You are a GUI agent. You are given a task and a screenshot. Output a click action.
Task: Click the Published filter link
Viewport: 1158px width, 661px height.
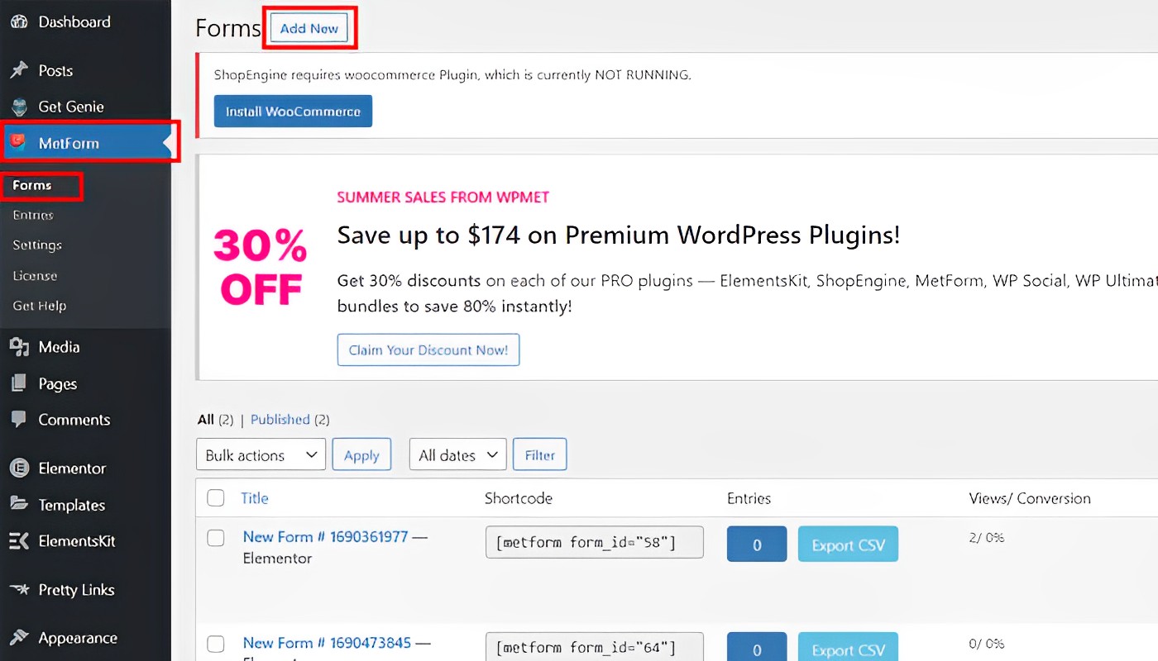click(280, 420)
